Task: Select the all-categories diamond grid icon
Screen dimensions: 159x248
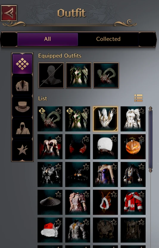Action: coord(22,64)
